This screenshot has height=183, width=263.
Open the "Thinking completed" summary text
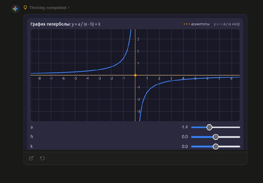(47, 8)
